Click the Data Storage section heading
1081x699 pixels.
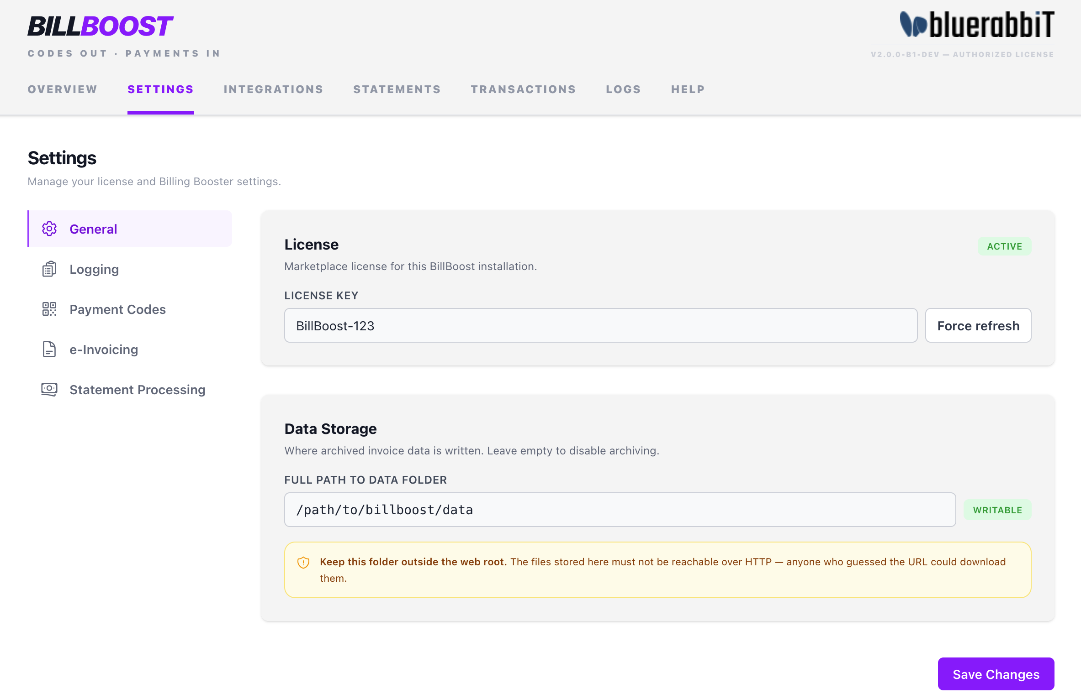pos(330,429)
